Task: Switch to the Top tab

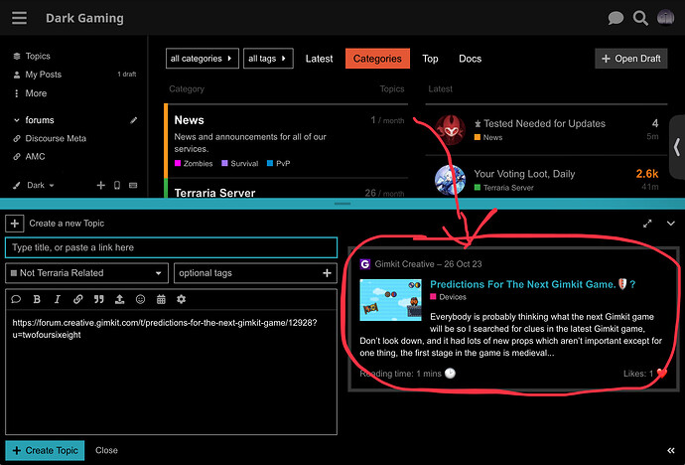Action: 430,59
